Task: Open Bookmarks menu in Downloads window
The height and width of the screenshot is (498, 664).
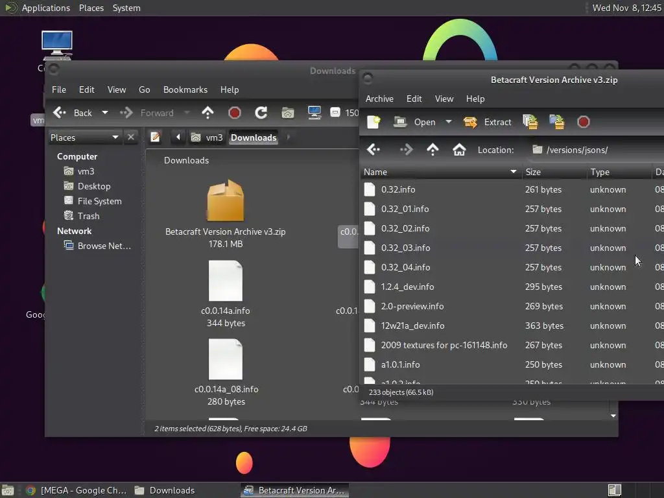Action: coord(185,89)
